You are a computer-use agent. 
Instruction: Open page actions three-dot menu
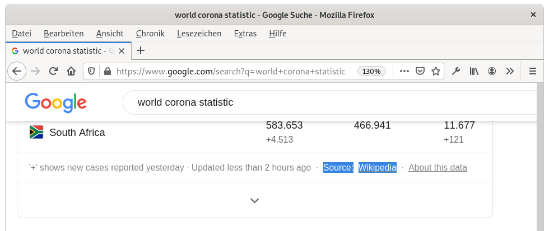click(x=404, y=71)
